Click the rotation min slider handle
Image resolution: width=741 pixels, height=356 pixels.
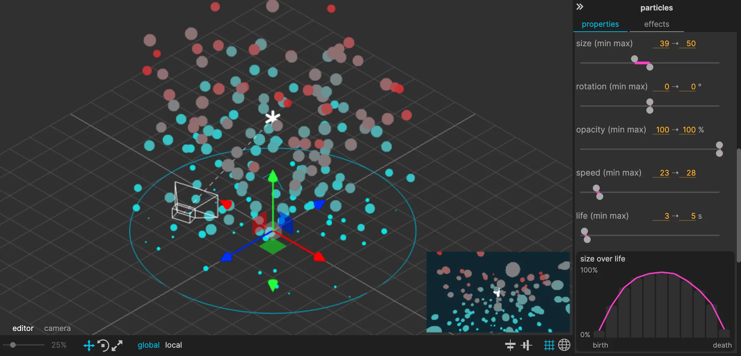tap(650, 102)
